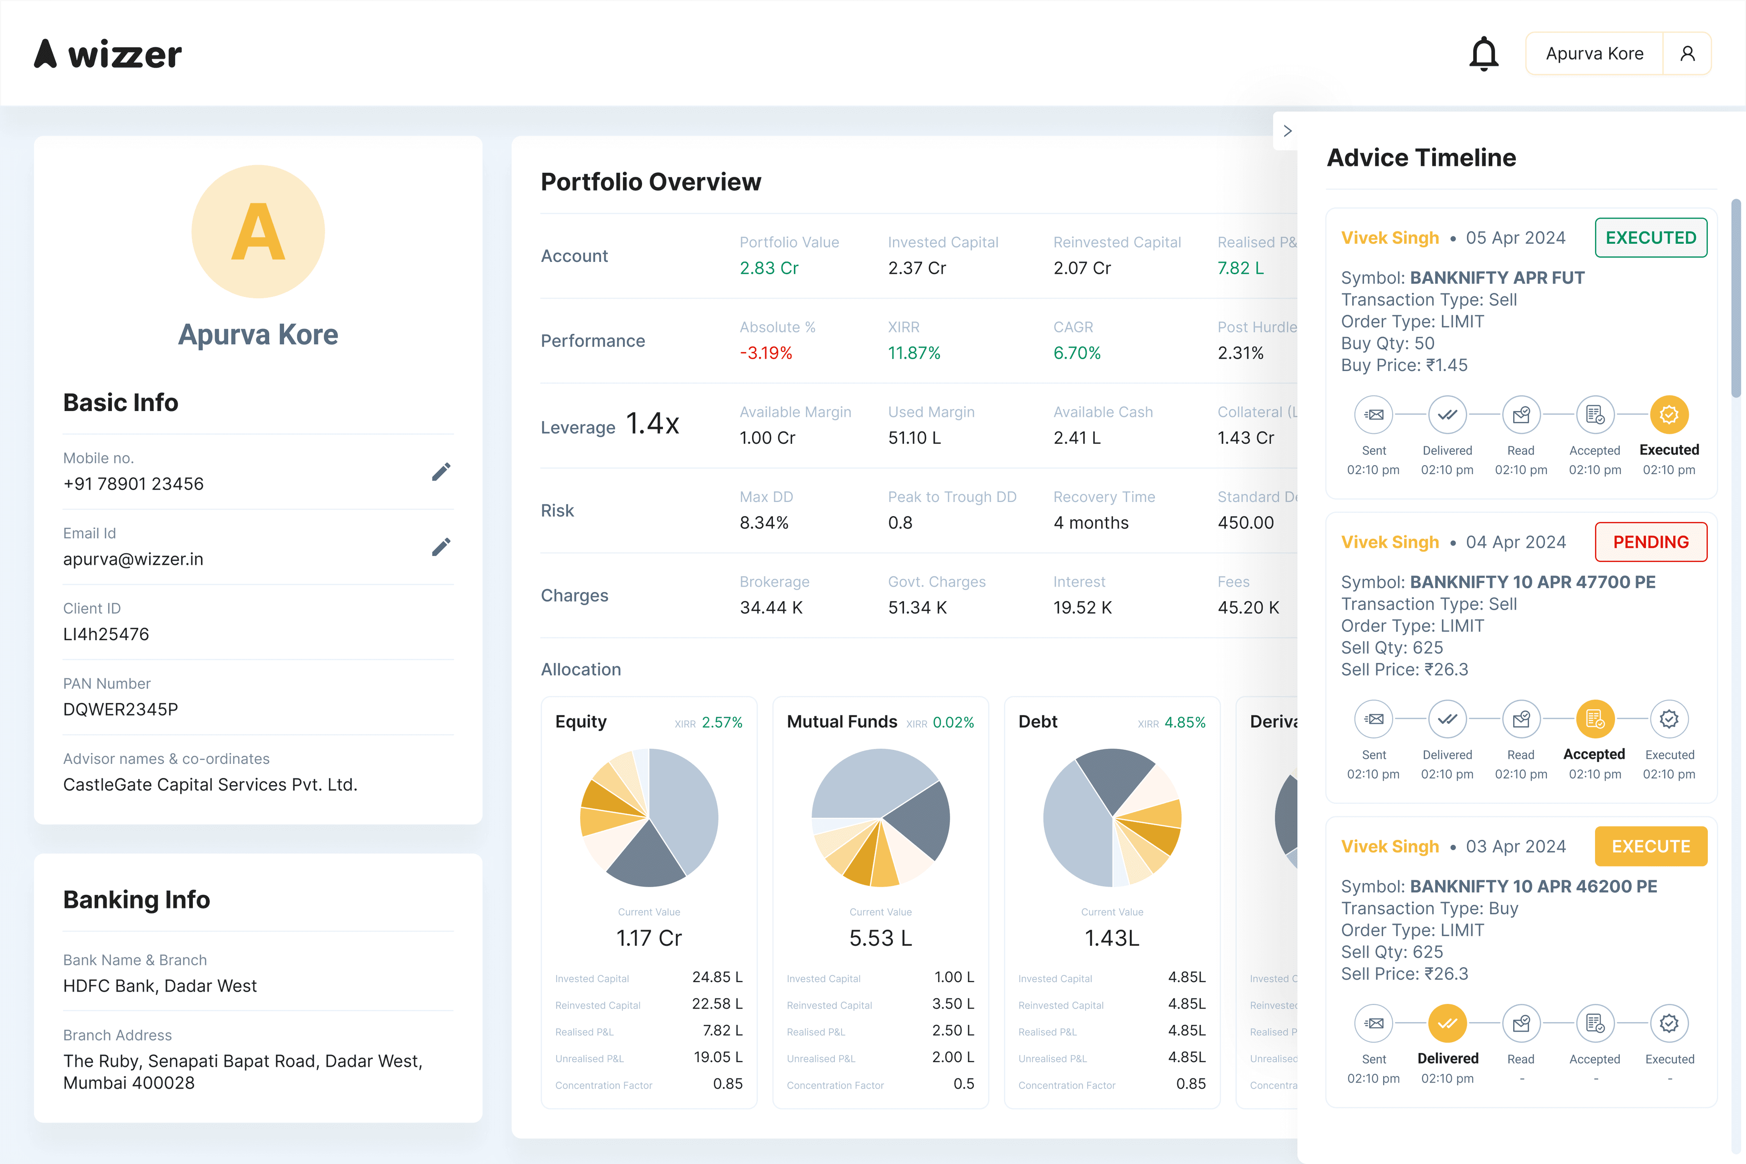Click Executed step icon in 05 Apr advice
This screenshot has height=1164, width=1746.
1669,415
